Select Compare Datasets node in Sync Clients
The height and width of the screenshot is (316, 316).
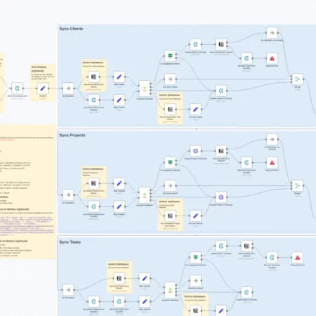click(145, 88)
